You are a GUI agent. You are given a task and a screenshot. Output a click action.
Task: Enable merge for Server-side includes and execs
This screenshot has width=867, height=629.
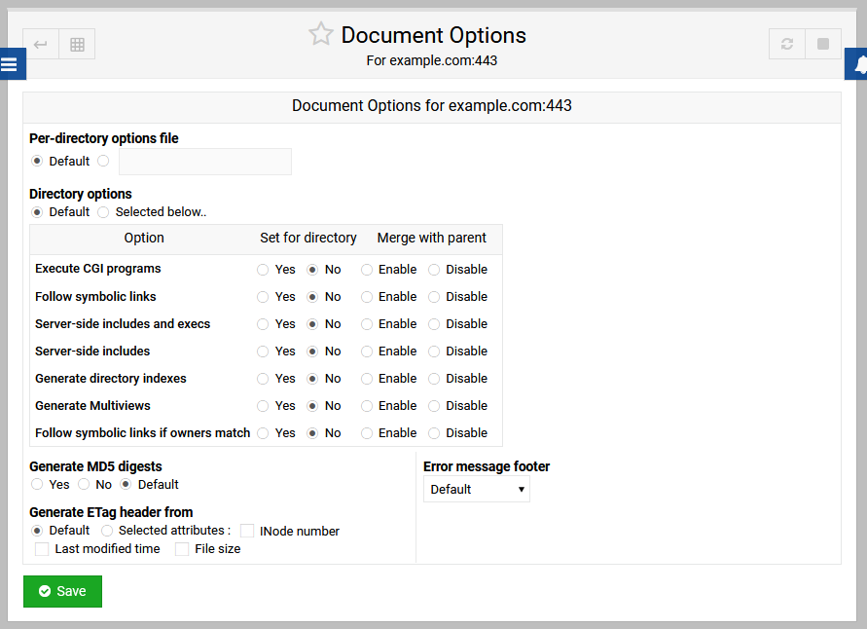point(367,324)
